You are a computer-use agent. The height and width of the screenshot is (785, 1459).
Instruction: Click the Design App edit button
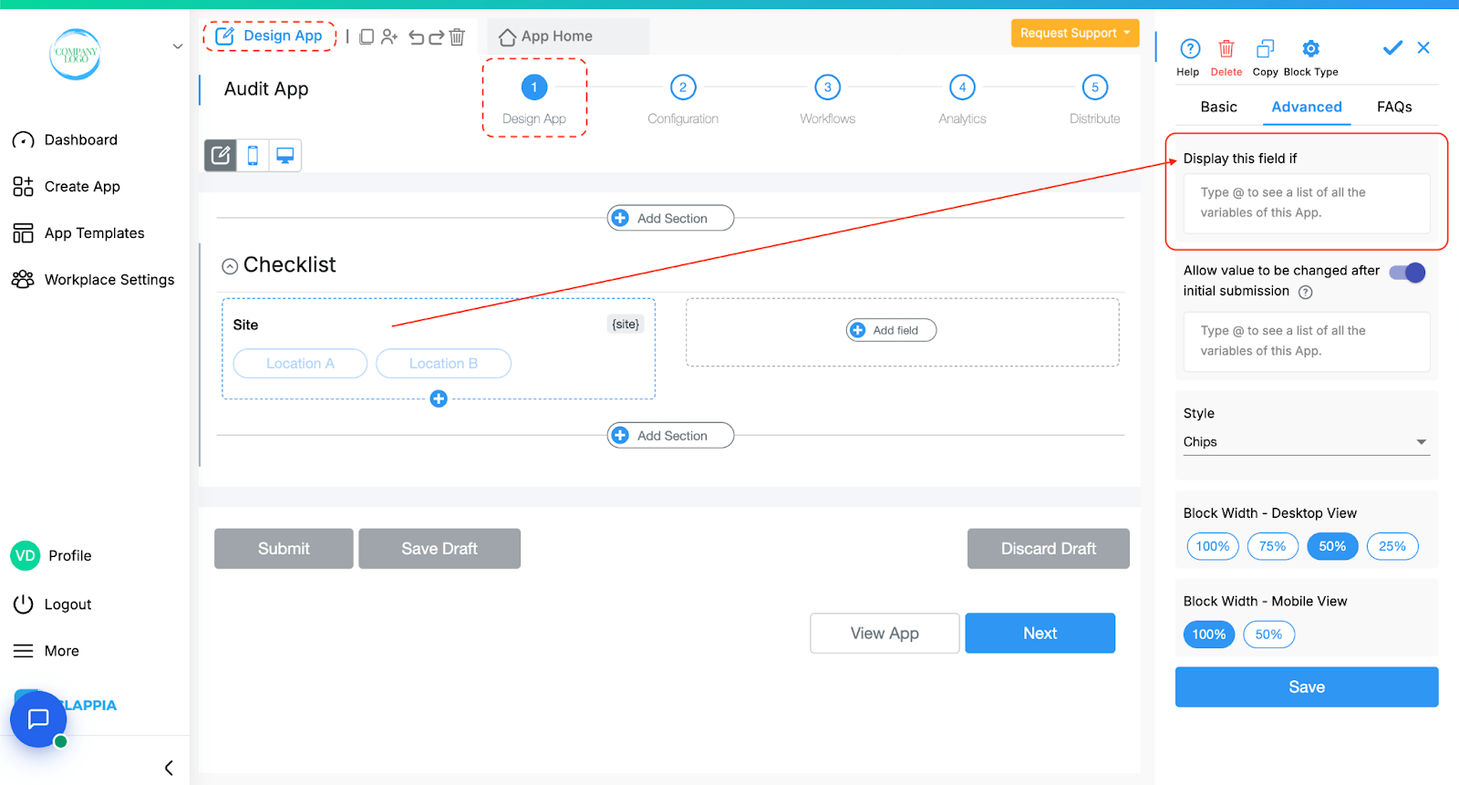pyautogui.click(x=270, y=36)
